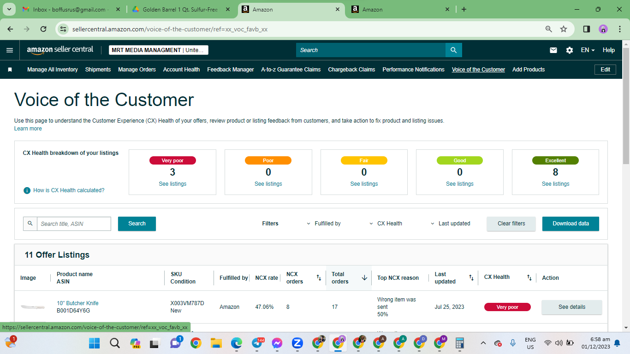Open Feedback Manager

pyautogui.click(x=231, y=70)
